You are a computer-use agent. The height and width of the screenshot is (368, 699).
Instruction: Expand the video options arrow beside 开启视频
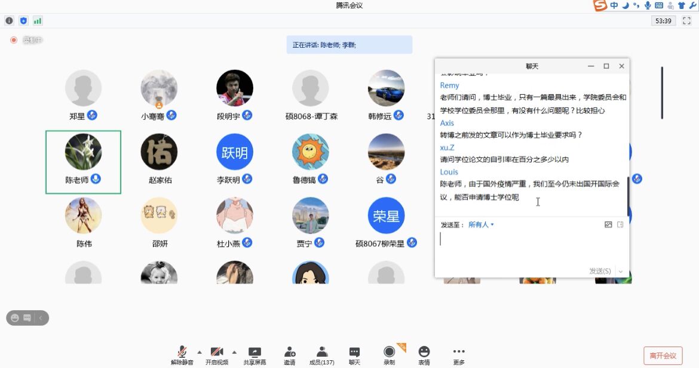234,351
